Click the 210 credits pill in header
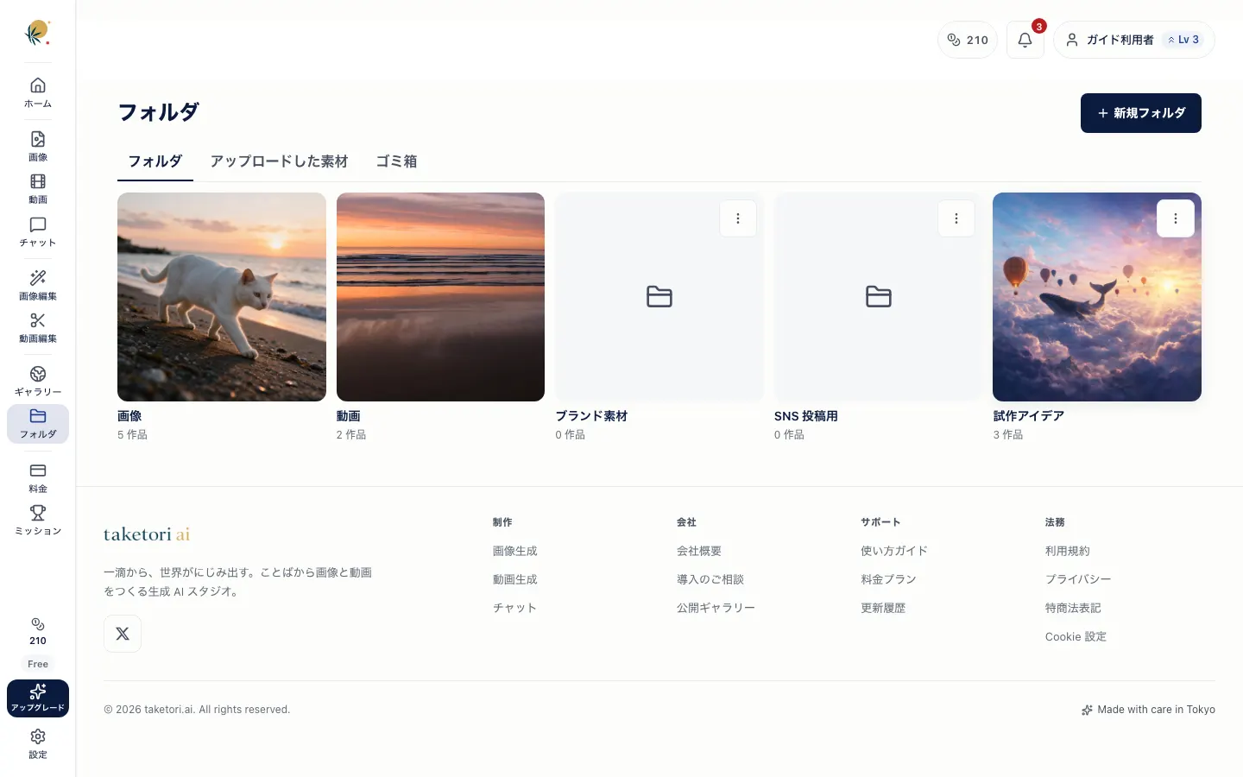This screenshot has height=777, width=1243. (x=968, y=40)
